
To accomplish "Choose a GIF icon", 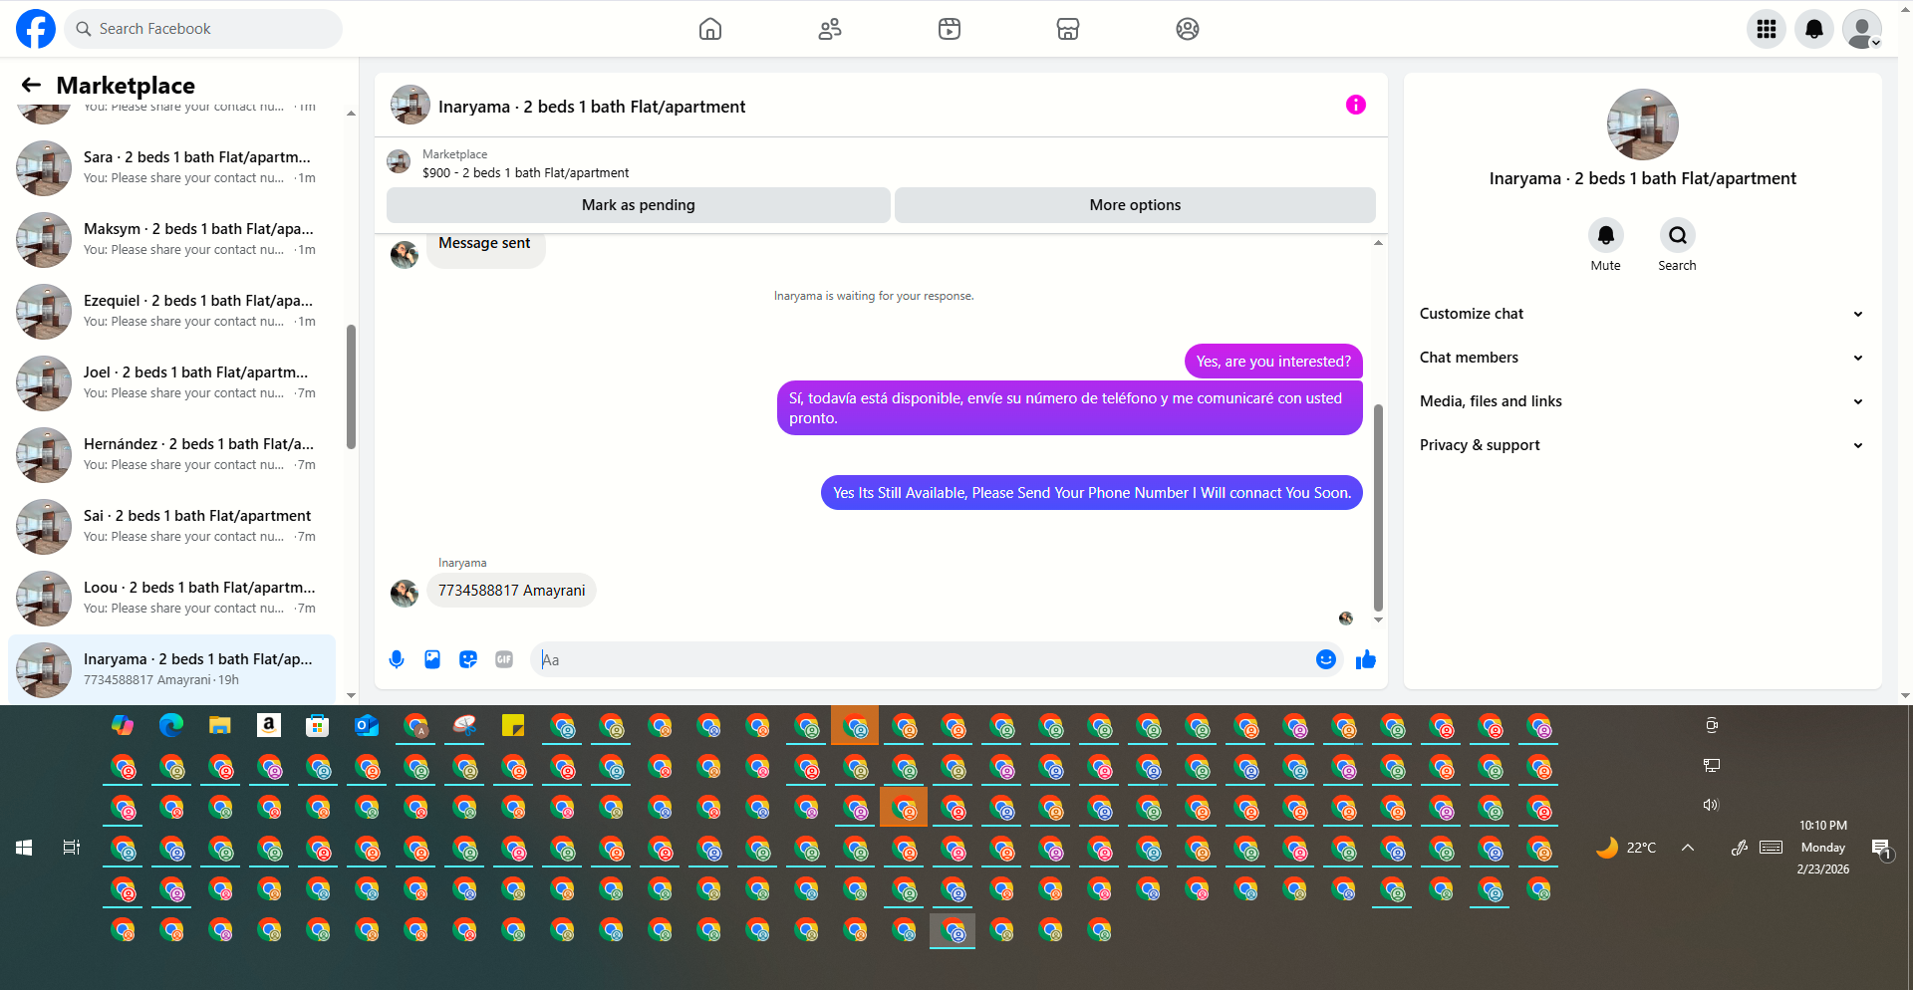I will click(x=504, y=659).
